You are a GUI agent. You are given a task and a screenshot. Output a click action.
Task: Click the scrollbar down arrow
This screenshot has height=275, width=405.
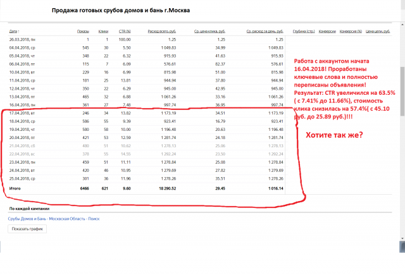pos(402,238)
